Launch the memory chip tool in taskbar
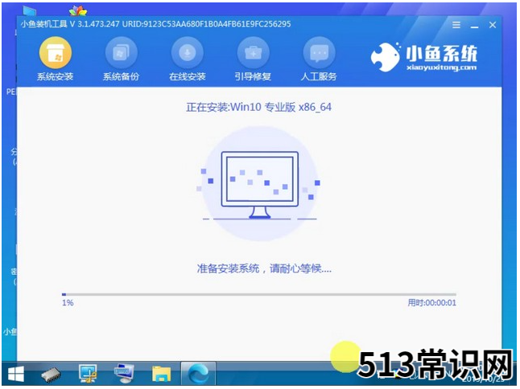This screenshot has width=520, height=389. click(x=51, y=375)
